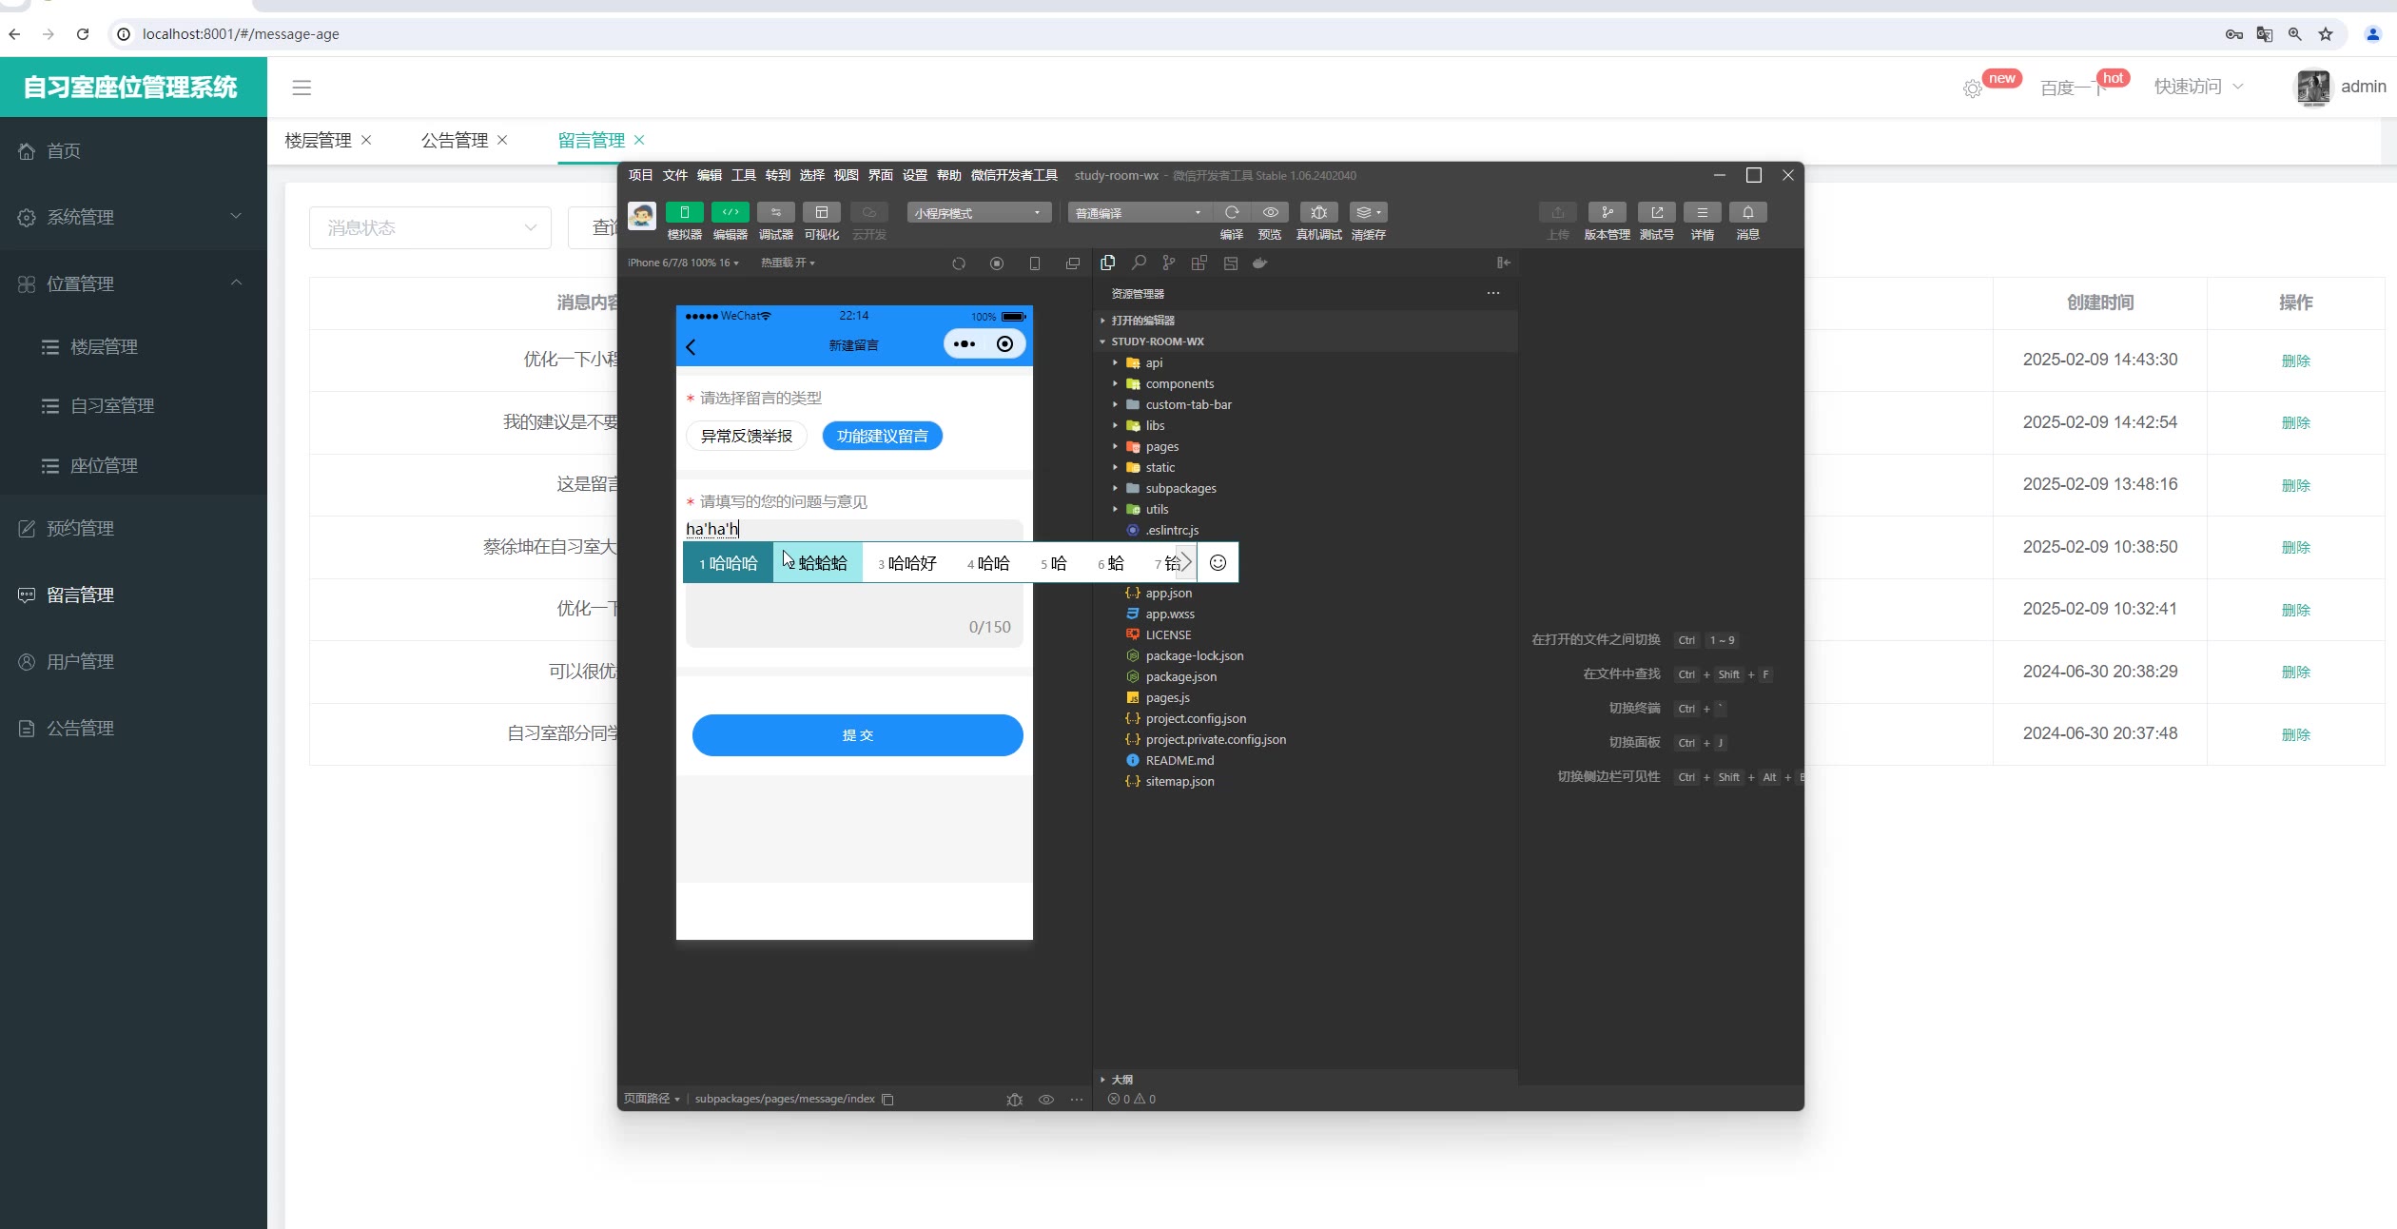Open the iPhone 6/7/8 device dropdown

coord(683,263)
